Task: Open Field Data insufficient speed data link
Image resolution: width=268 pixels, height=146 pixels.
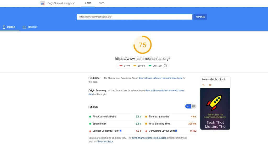Action: (x=160, y=78)
